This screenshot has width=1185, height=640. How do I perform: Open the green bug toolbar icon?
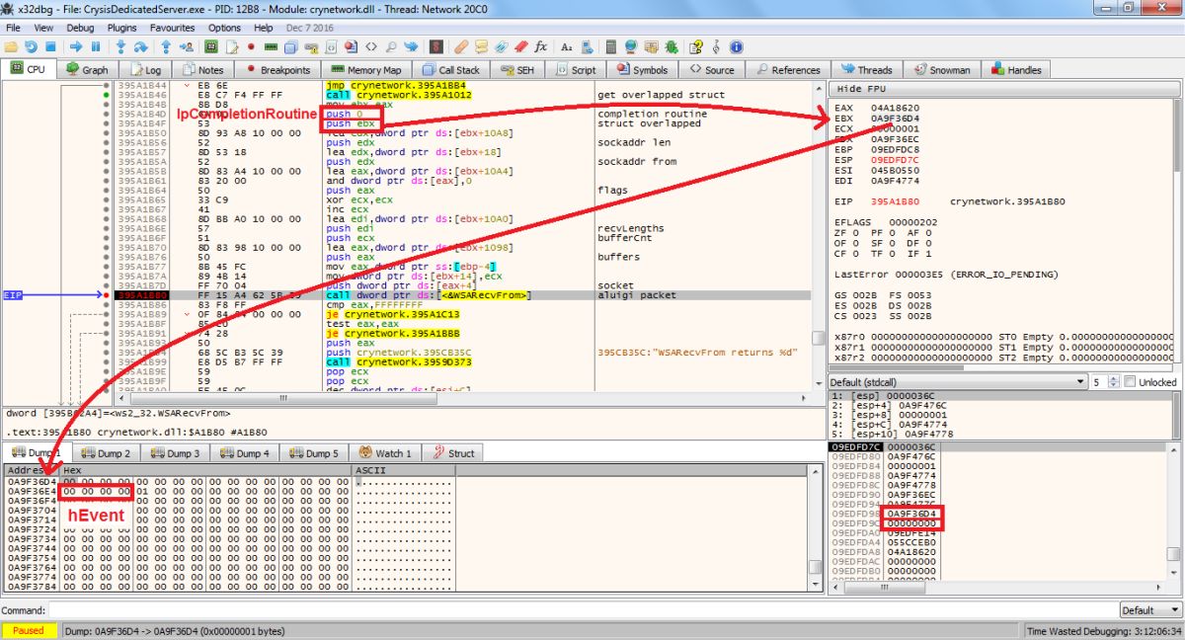point(671,46)
